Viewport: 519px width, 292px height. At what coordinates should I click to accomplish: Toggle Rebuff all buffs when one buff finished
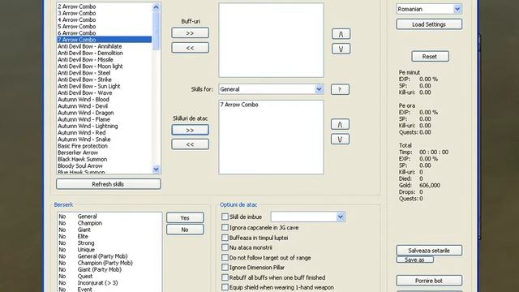[x=225, y=277]
